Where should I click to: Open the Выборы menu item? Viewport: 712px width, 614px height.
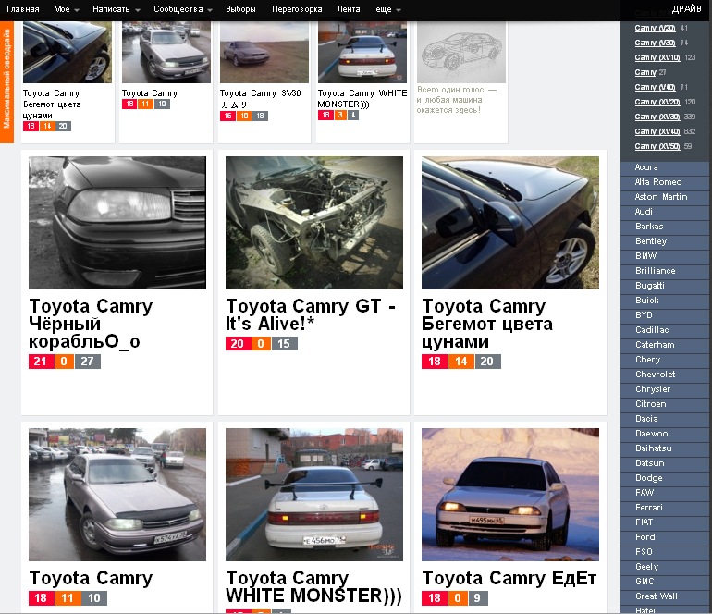240,9
